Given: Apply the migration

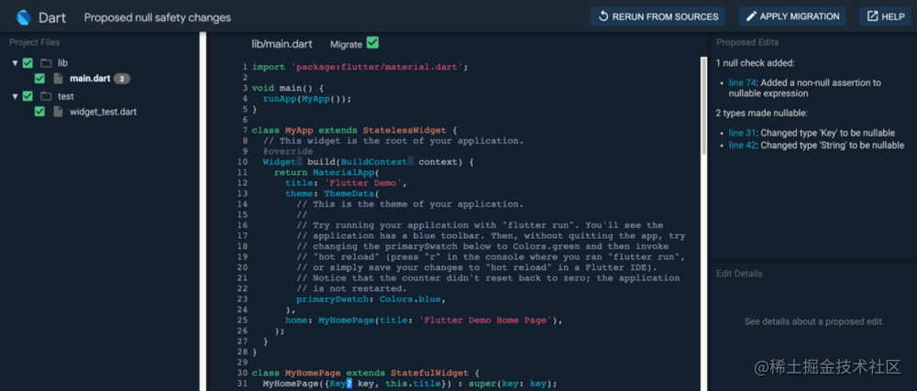Looking at the screenshot, I should [792, 16].
